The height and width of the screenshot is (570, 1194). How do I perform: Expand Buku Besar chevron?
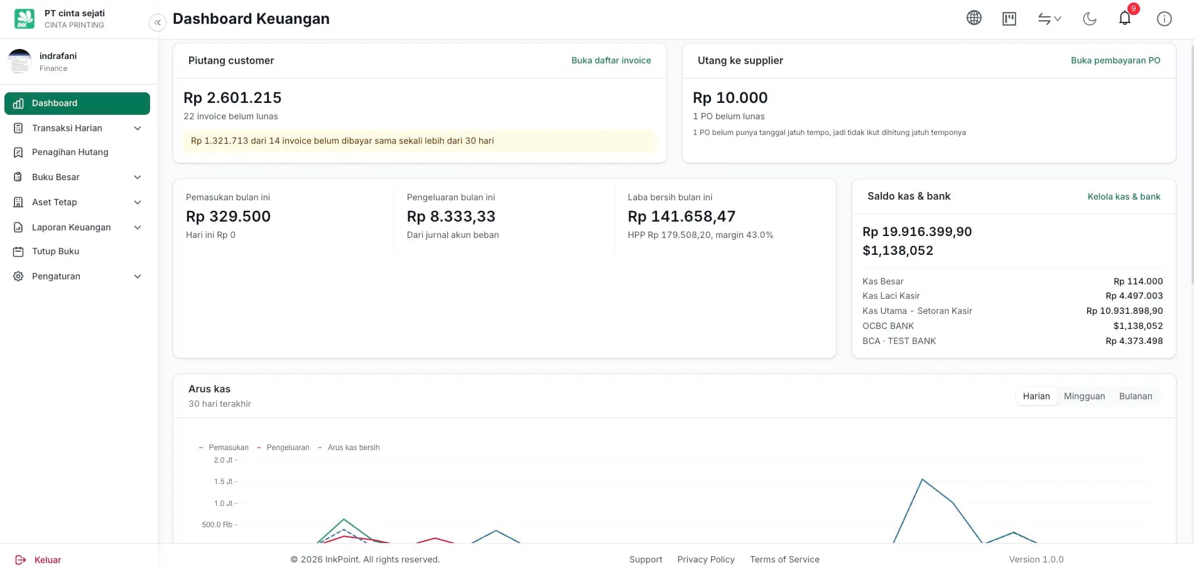138,177
